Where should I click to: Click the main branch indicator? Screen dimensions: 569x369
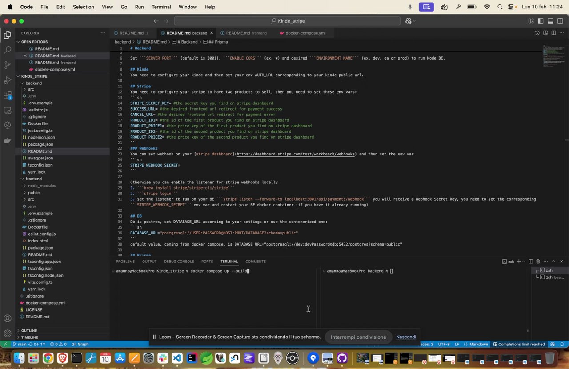19,344
